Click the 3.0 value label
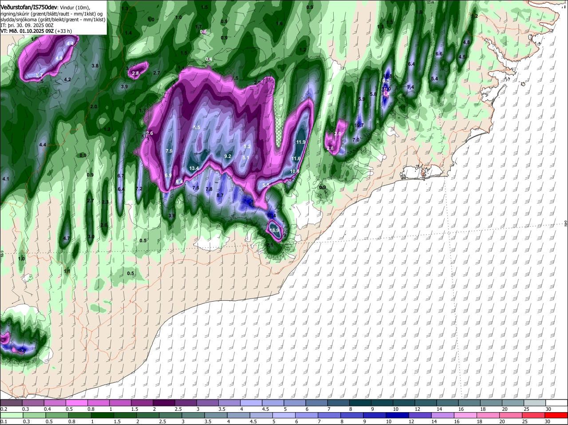568x425 pixels. point(91,236)
